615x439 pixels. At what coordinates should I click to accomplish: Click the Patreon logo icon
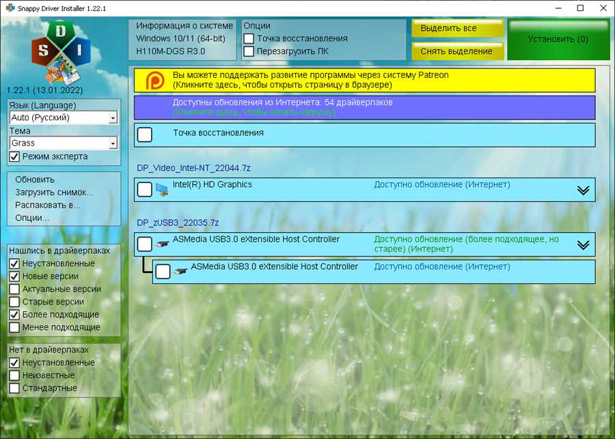[155, 81]
